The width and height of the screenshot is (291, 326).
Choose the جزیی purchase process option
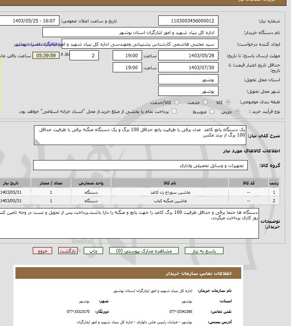tap(237, 112)
